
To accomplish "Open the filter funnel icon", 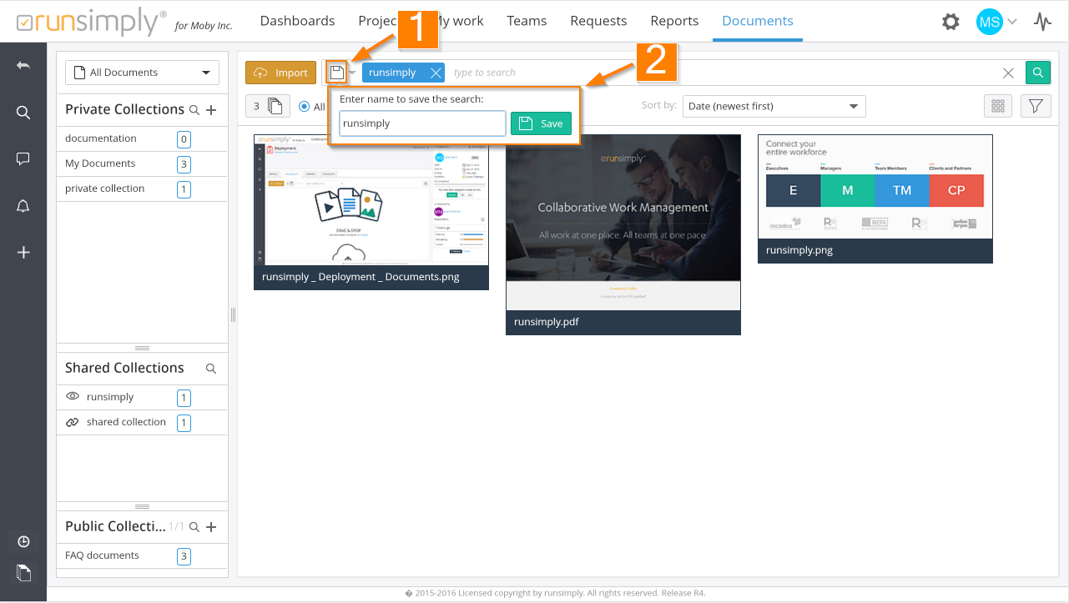I will click(x=1035, y=106).
